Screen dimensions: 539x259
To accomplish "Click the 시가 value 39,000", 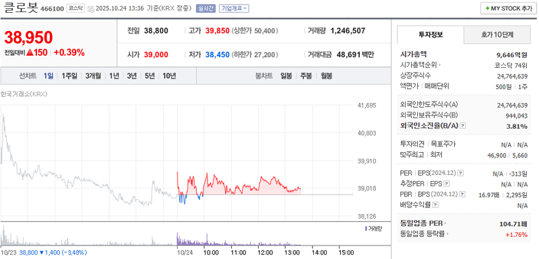I will pos(156,54).
